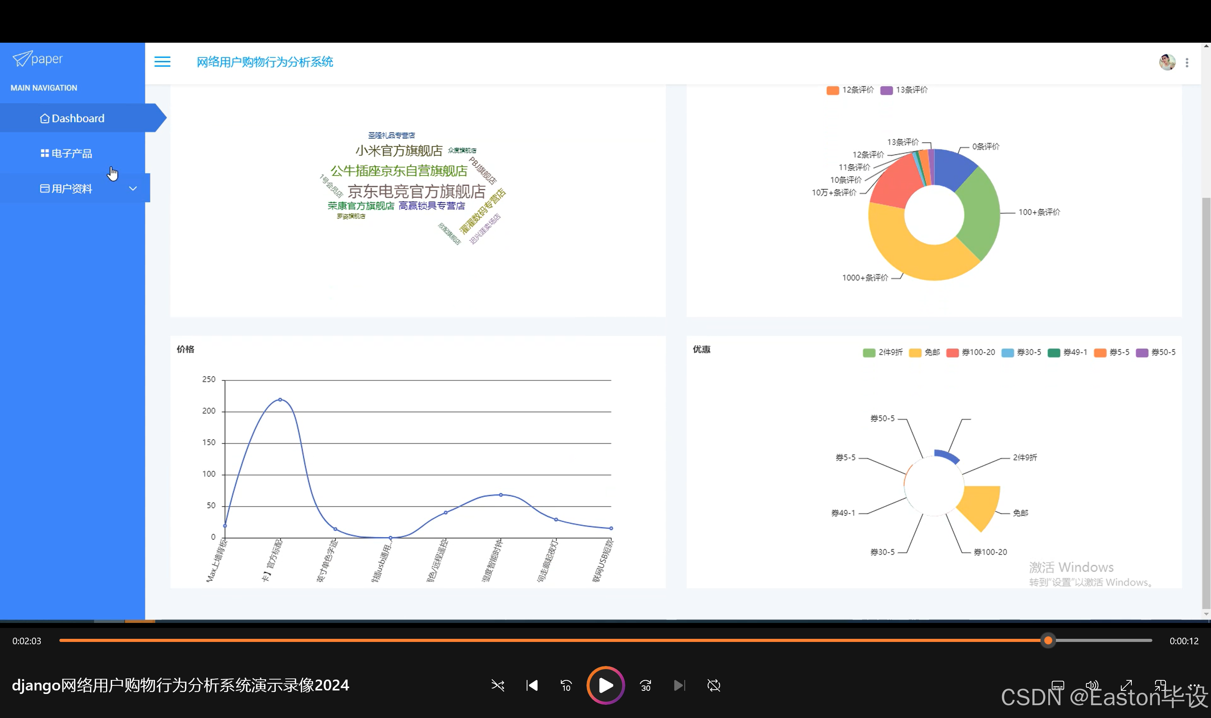Open the user avatar in header
Viewport: 1211px width, 718px height.
coord(1167,62)
